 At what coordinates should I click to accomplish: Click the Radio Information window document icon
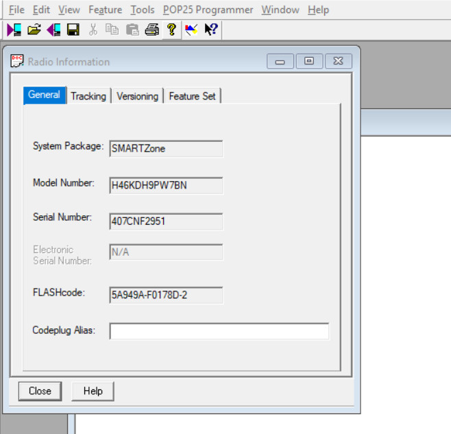point(17,61)
